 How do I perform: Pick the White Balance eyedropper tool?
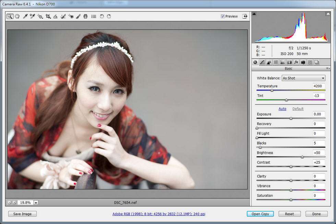tap(25, 16)
